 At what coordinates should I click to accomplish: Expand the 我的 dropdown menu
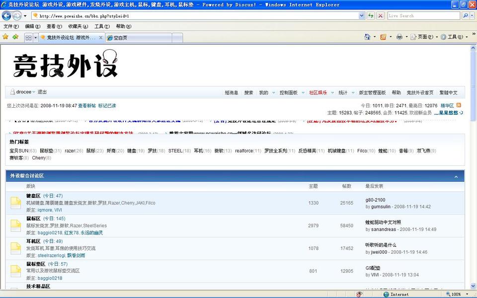273,93
